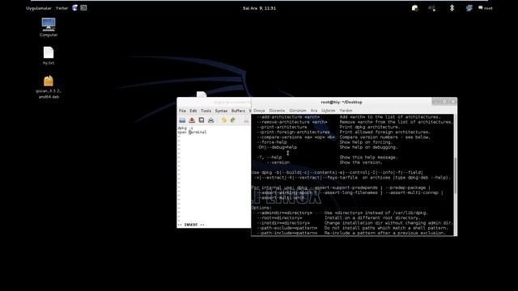Open the Bluetooth indicator in top panel
The width and height of the screenshot is (518, 291).
tap(452, 8)
